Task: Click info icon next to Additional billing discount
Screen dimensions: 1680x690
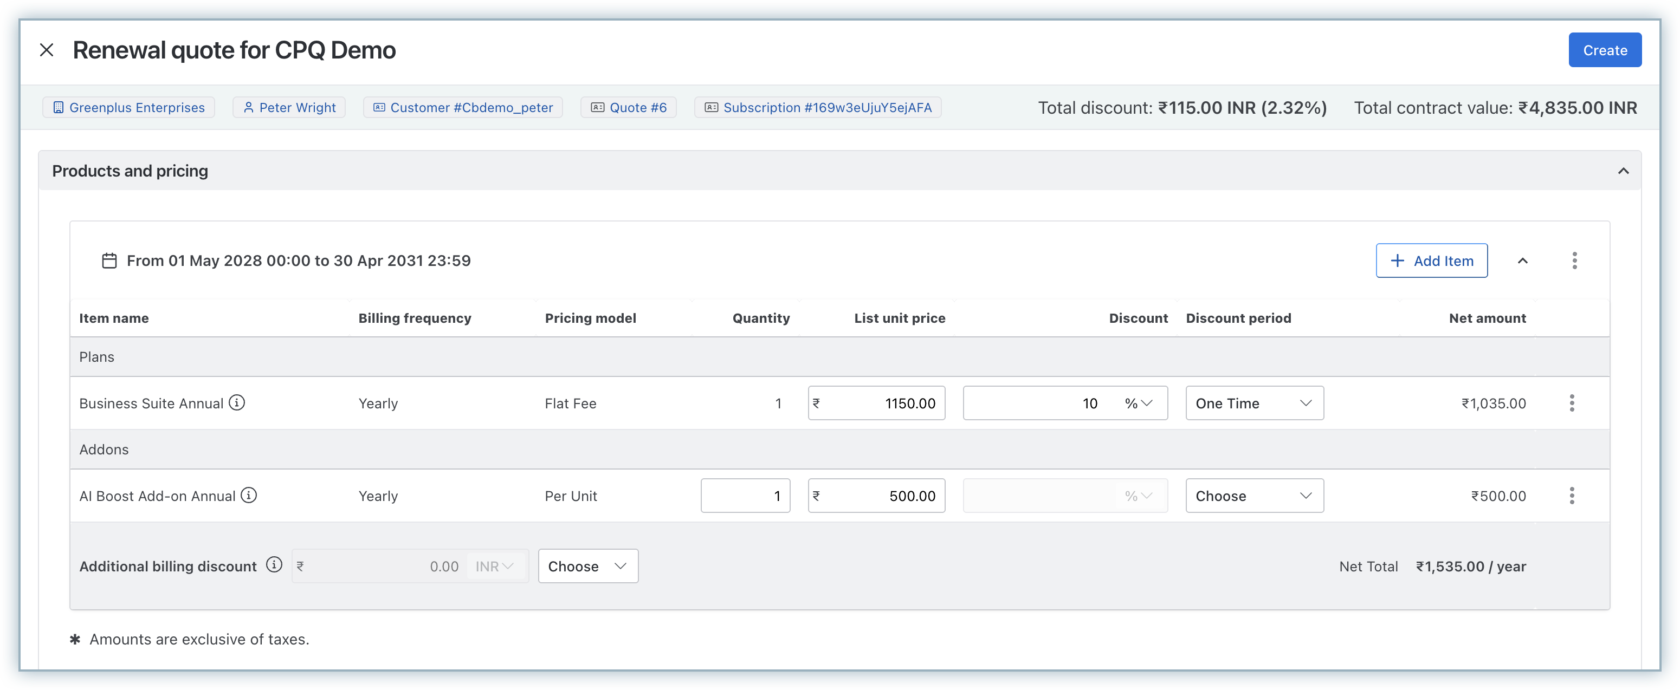Action: [x=274, y=565]
